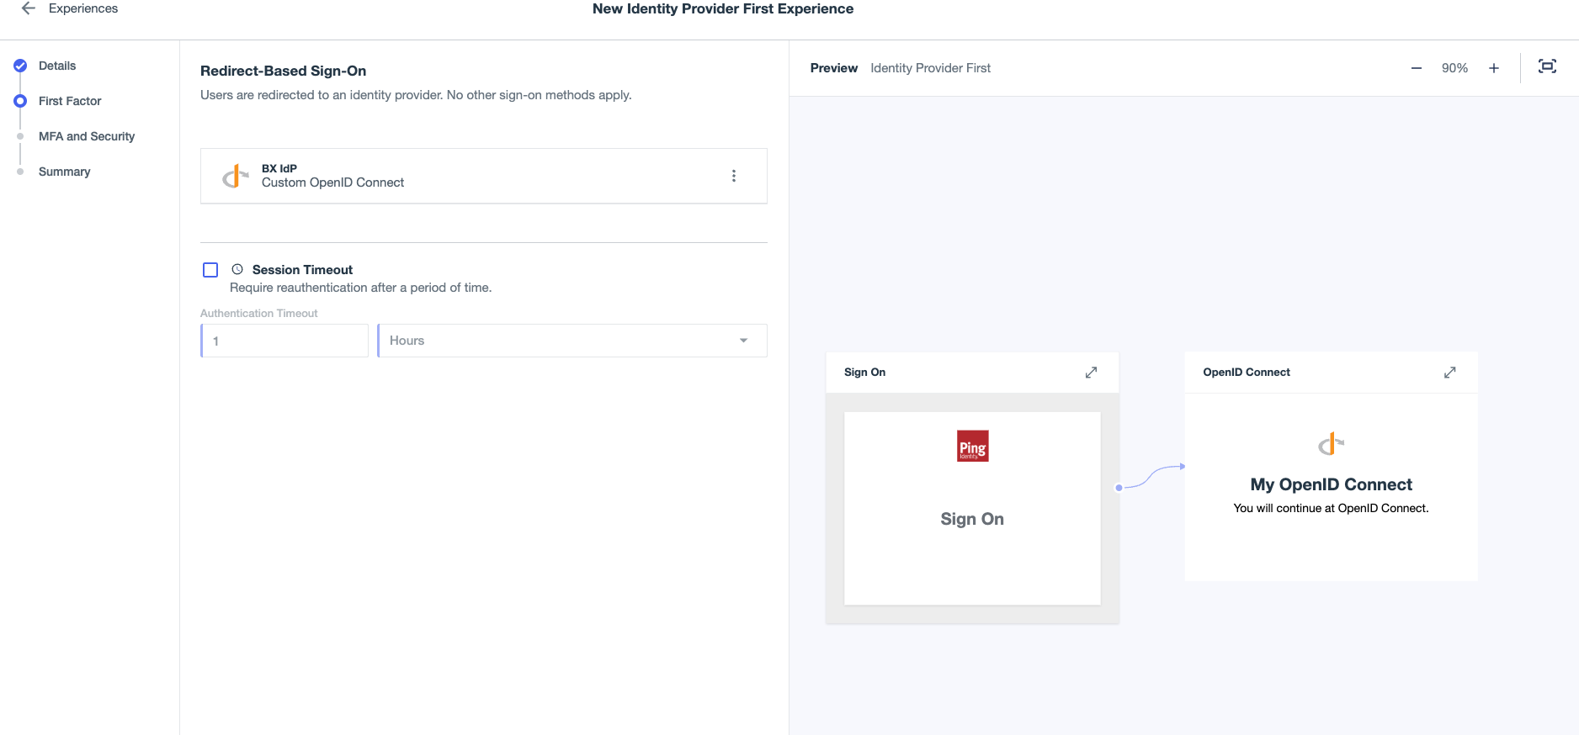
Task: Click the Identity Provider First preview label
Action: [930, 68]
